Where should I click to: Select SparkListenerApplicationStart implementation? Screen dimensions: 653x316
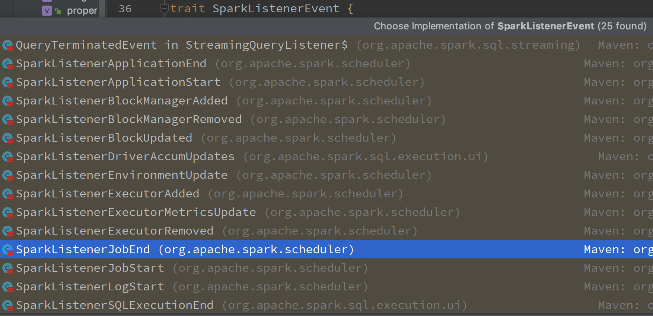(x=118, y=82)
